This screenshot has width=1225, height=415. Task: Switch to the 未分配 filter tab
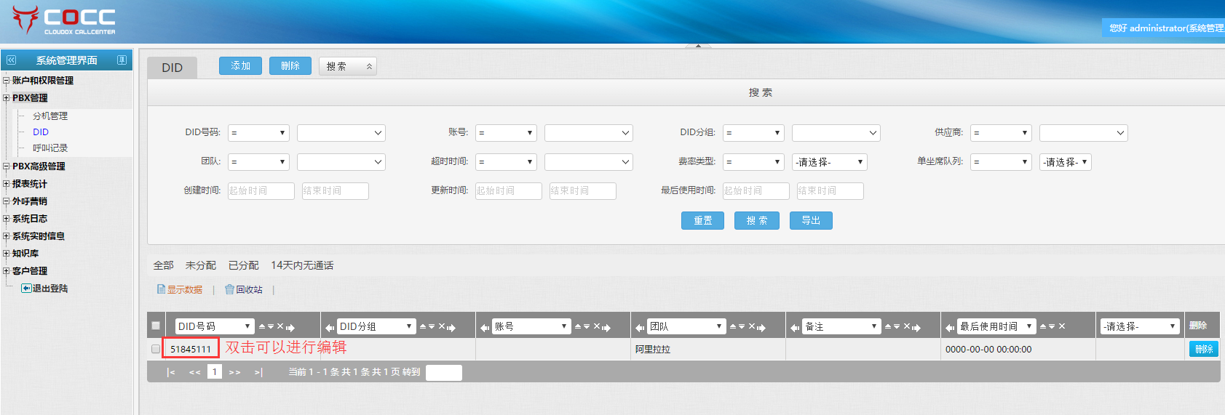click(x=201, y=265)
